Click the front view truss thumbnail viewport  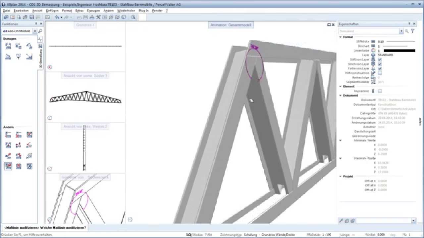click(85, 98)
